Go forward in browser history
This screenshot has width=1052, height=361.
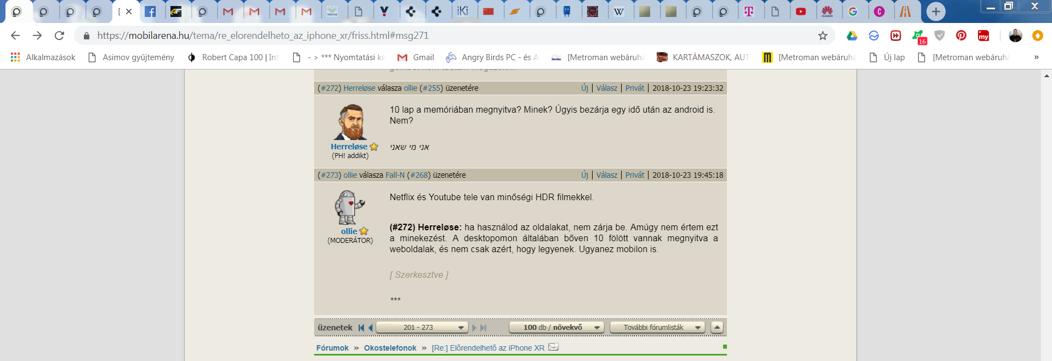[x=37, y=36]
